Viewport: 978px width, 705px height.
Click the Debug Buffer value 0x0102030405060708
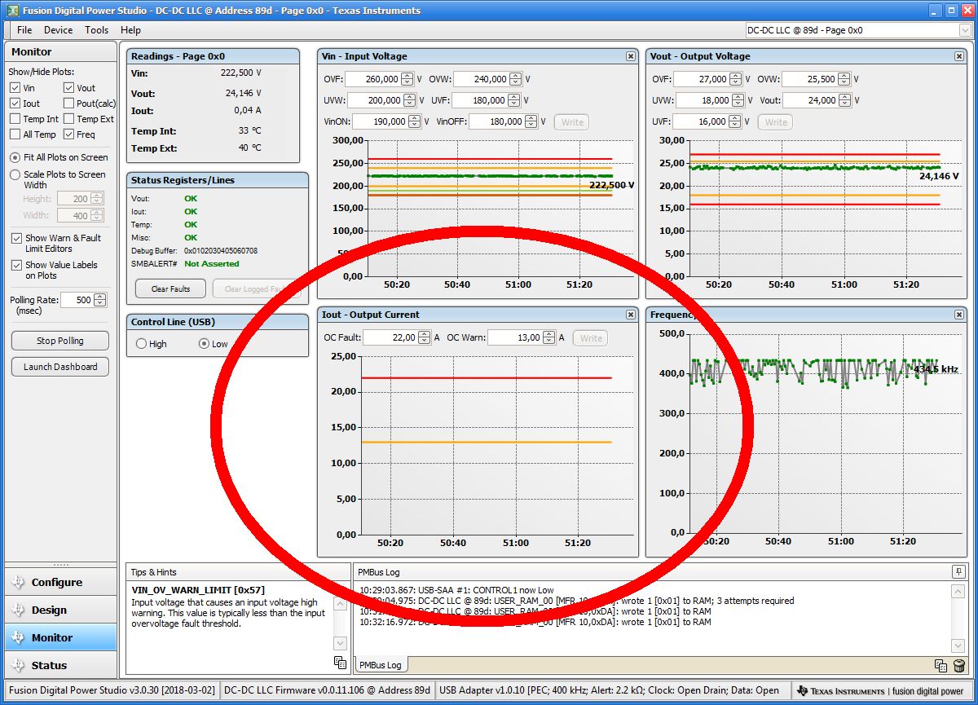click(221, 250)
